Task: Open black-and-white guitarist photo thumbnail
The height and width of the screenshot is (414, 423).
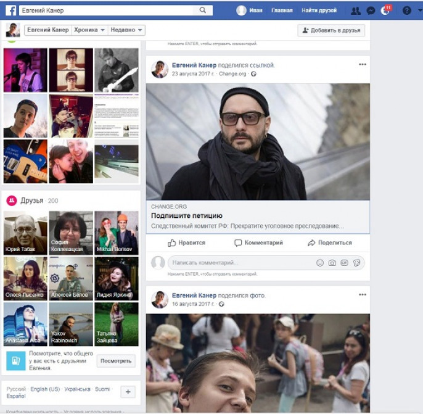Action: click(117, 70)
